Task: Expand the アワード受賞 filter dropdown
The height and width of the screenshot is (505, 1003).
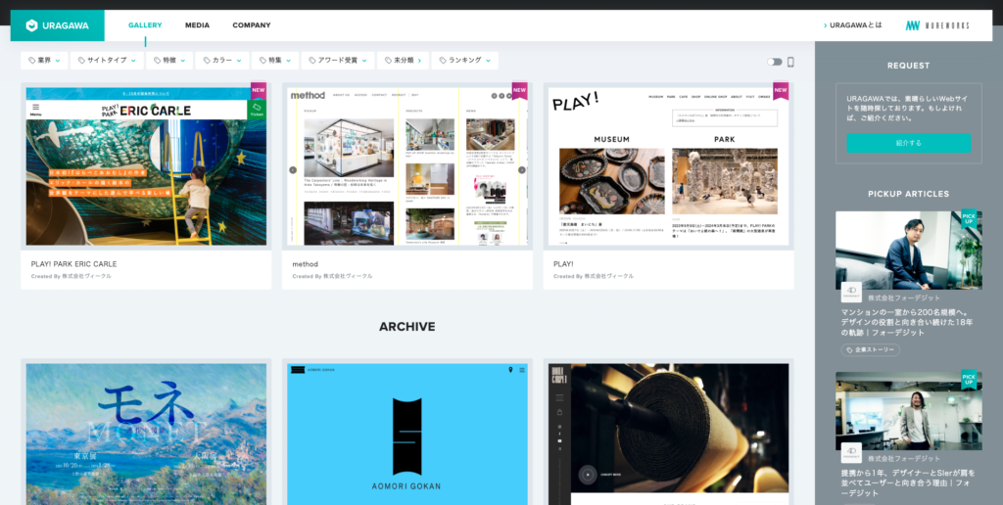Action: pos(338,61)
